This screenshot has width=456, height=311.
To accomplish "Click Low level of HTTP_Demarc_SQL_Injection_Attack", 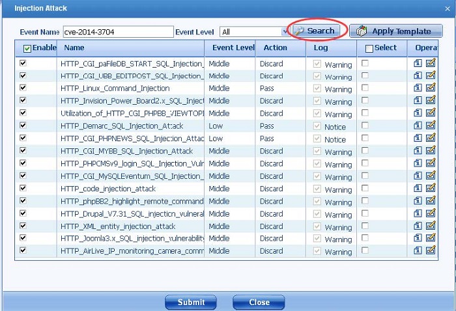I will pyautogui.click(x=216, y=126).
